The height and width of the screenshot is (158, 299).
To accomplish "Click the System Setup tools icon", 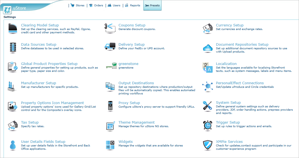I will point(208,106).
